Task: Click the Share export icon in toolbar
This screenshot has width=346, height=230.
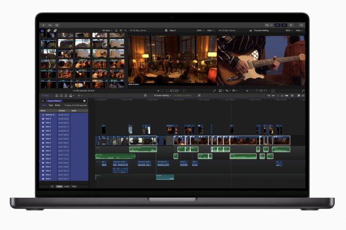Action: (x=302, y=25)
